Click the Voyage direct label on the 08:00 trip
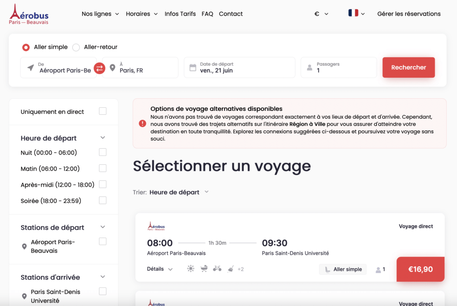Image resolution: width=457 pixels, height=306 pixels. [x=415, y=226]
